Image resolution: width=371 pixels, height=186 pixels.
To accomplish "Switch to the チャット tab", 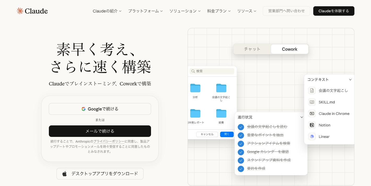I will pos(252,49).
